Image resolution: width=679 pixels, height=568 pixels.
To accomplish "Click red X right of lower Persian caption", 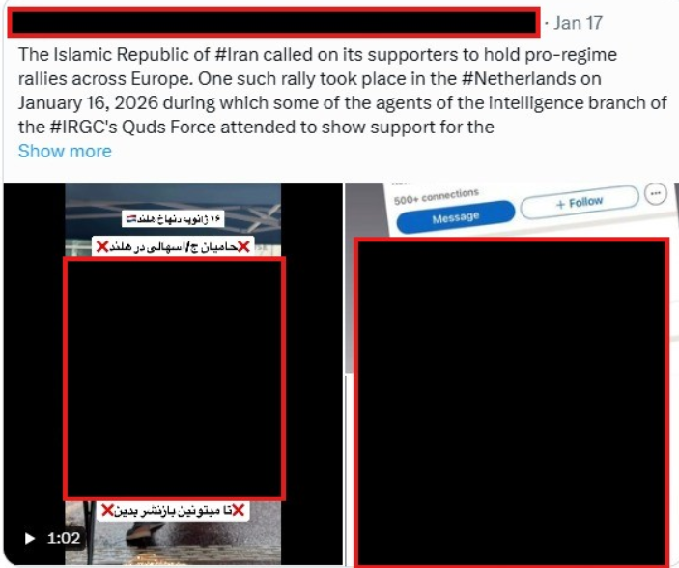I will (239, 510).
